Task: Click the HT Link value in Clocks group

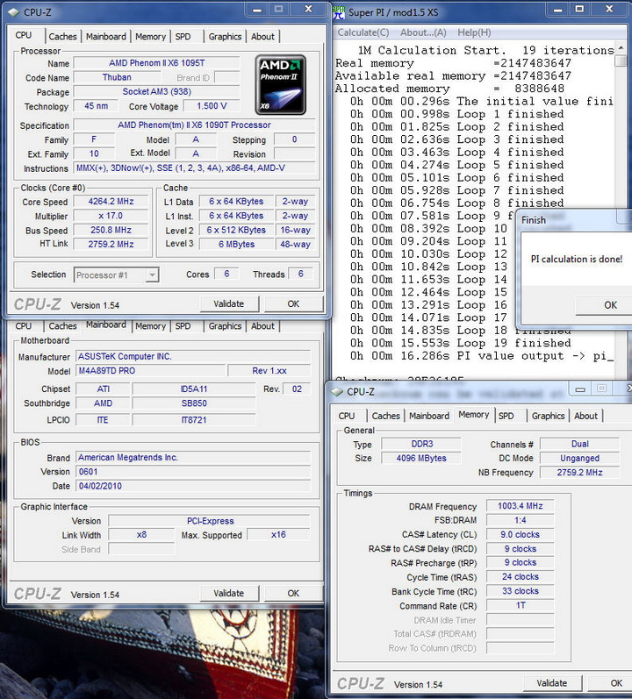Action: pyautogui.click(x=111, y=245)
